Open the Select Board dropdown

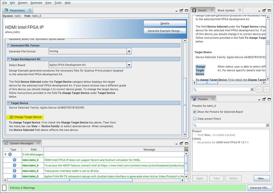point(129,65)
